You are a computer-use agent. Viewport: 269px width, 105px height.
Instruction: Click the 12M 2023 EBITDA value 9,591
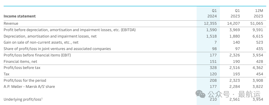click(x=258, y=30)
